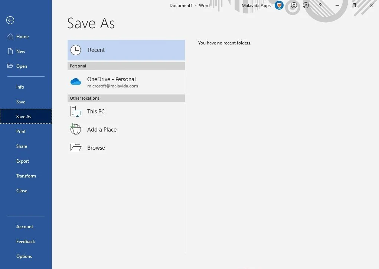This screenshot has width=379, height=269.
Task: Click the New blank page icon
Action: click(10, 51)
